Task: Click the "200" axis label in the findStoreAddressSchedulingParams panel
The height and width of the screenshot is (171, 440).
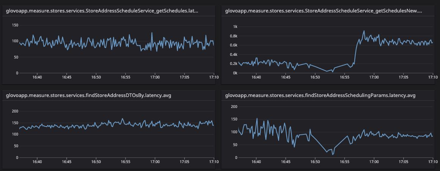Action: [x=234, y=106]
